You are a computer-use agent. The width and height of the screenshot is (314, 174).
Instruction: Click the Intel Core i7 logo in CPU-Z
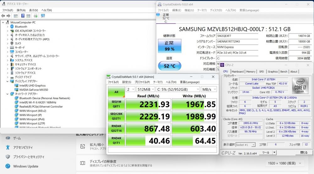tap(300, 86)
